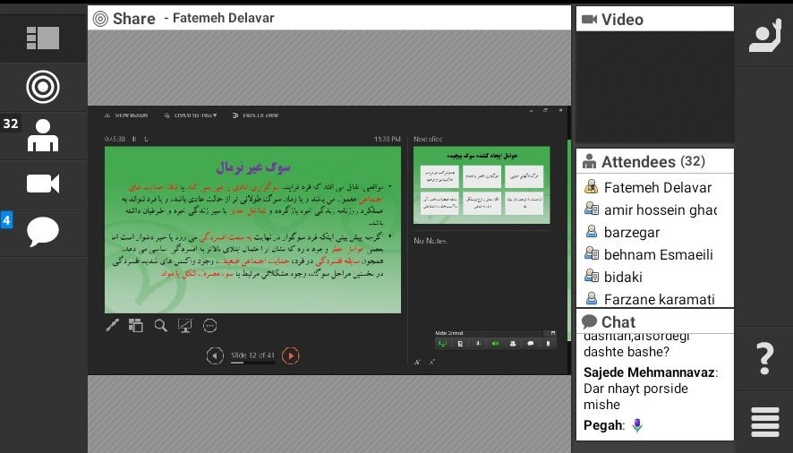Zoom into slide with magnifier icon
Viewport: 793px width, 453px height.
pyautogui.click(x=160, y=326)
